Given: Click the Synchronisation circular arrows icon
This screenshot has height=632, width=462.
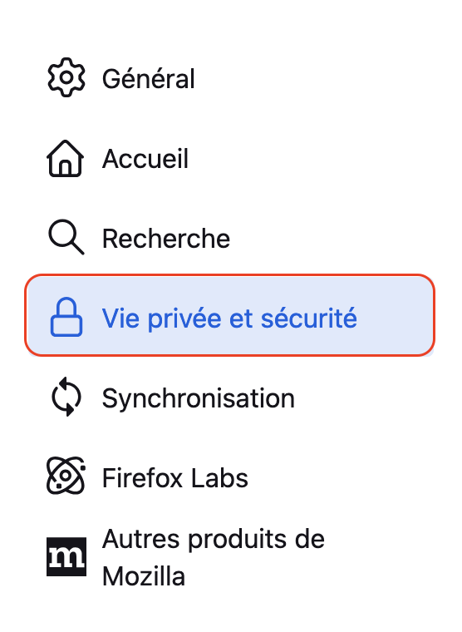Looking at the screenshot, I should pyautogui.click(x=66, y=397).
